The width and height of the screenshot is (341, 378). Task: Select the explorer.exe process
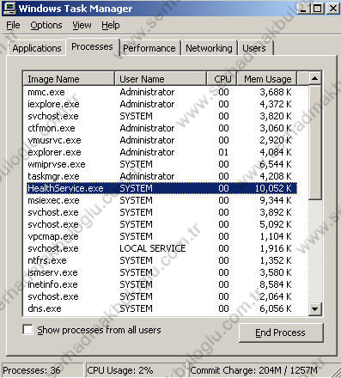(161, 152)
